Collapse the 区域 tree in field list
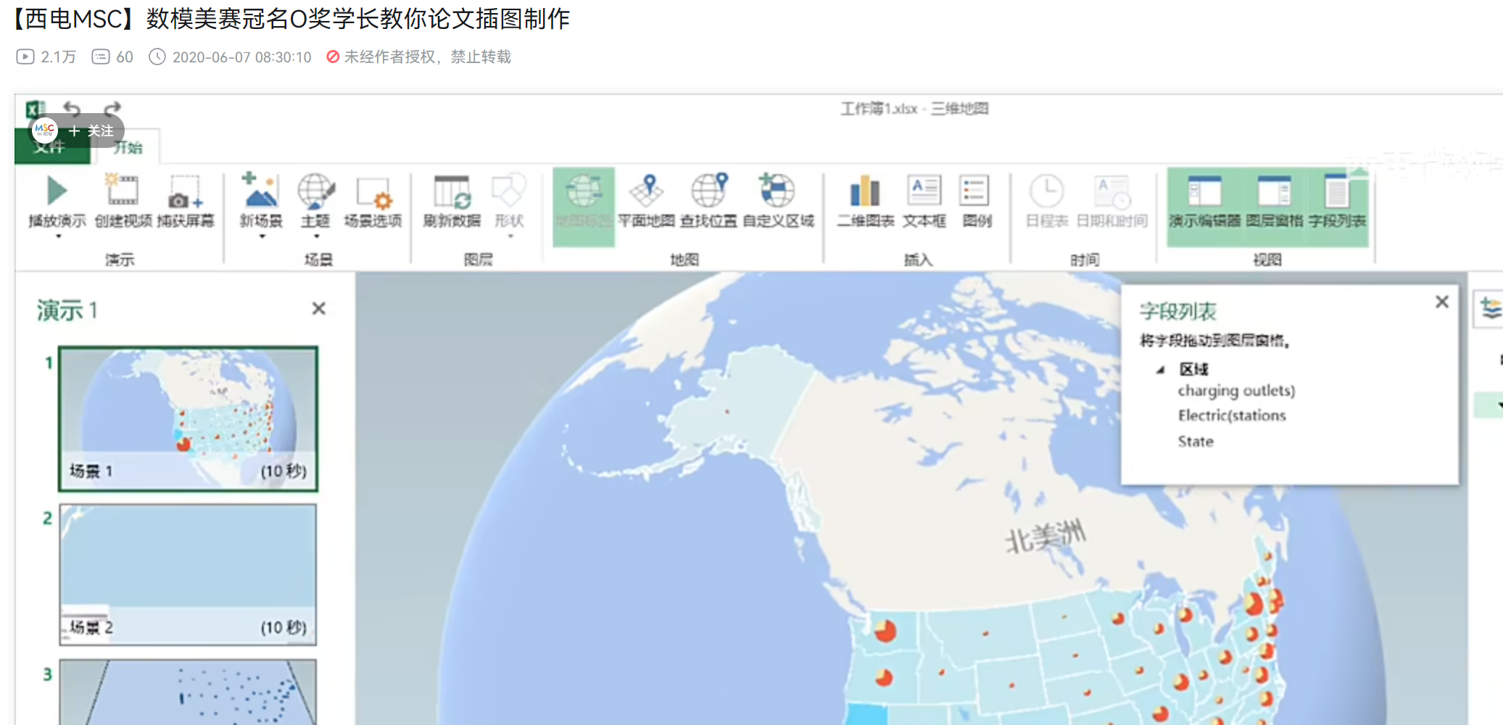The width and height of the screenshot is (1503, 725). (x=1160, y=370)
